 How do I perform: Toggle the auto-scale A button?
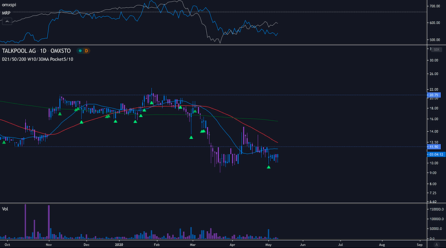436,245
